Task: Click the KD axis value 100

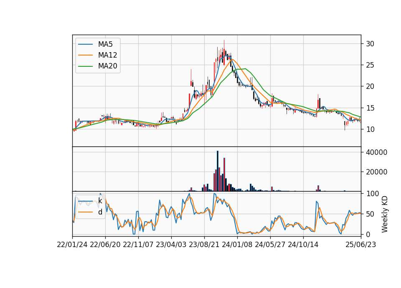Action: point(372,194)
